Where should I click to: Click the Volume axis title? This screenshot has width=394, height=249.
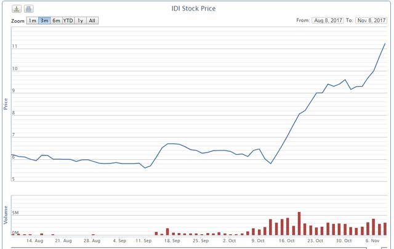pyautogui.click(x=6, y=216)
